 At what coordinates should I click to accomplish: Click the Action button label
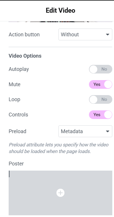click(24, 35)
